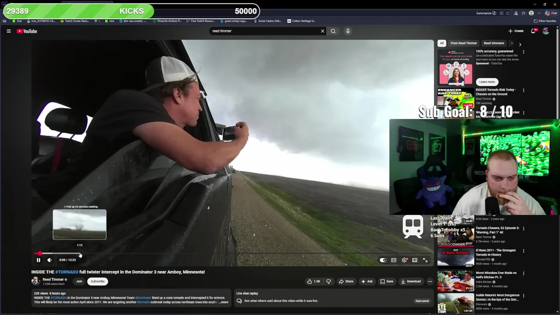Pause the video
The image size is (560, 315).
[x=38, y=260]
